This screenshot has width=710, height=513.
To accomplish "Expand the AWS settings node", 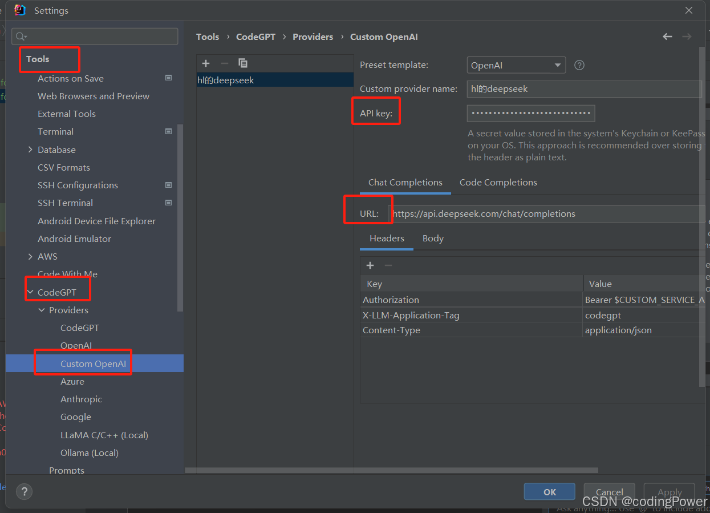I will pyautogui.click(x=30, y=256).
